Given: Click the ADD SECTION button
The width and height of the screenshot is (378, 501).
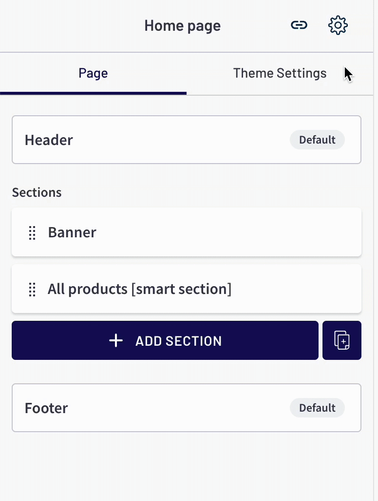Looking at the screenshot, I should click(x=165, y=340).
